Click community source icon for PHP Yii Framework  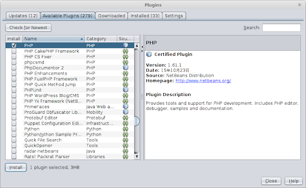125,101
